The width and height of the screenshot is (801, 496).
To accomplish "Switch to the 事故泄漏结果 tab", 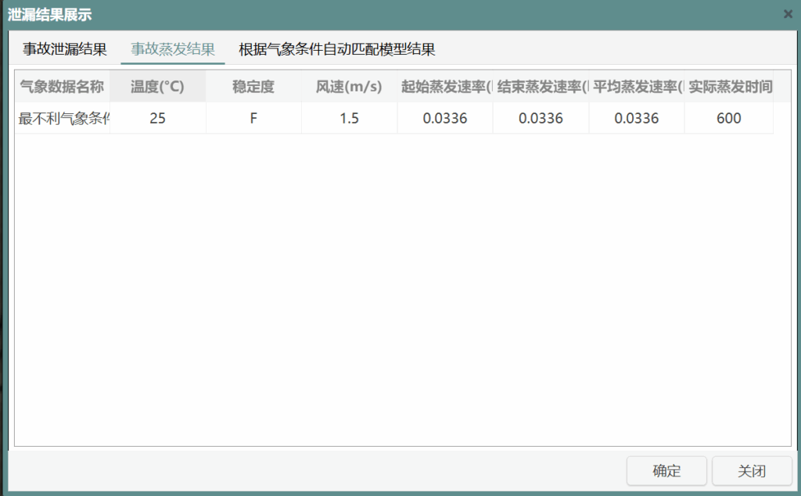I will coord(65,49).
